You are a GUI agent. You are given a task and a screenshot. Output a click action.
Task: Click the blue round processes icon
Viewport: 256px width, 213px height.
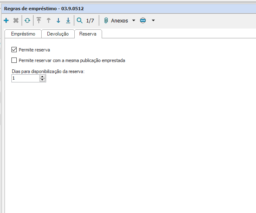(143, 20)
